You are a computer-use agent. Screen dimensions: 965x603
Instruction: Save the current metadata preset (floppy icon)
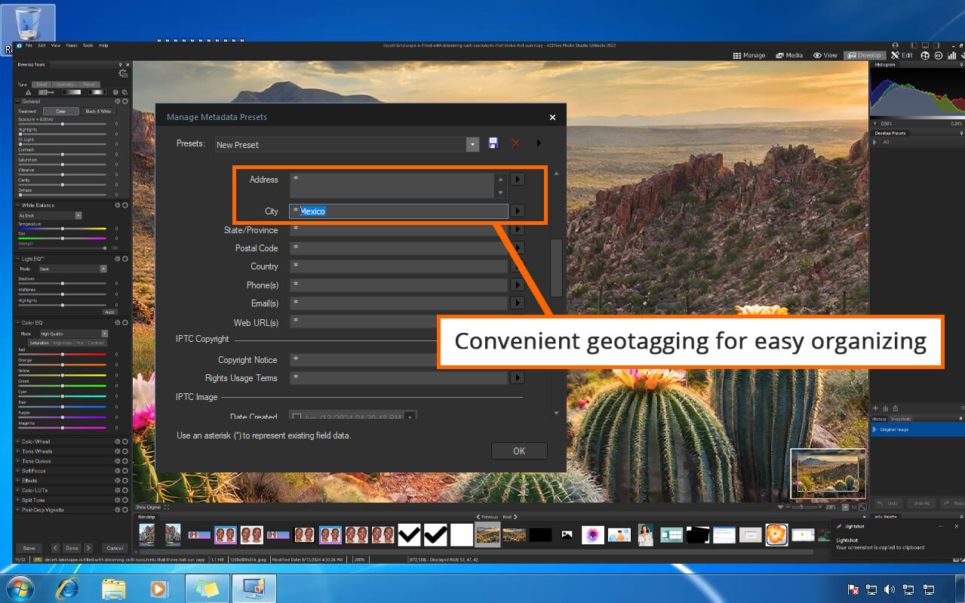coord(493,143)
